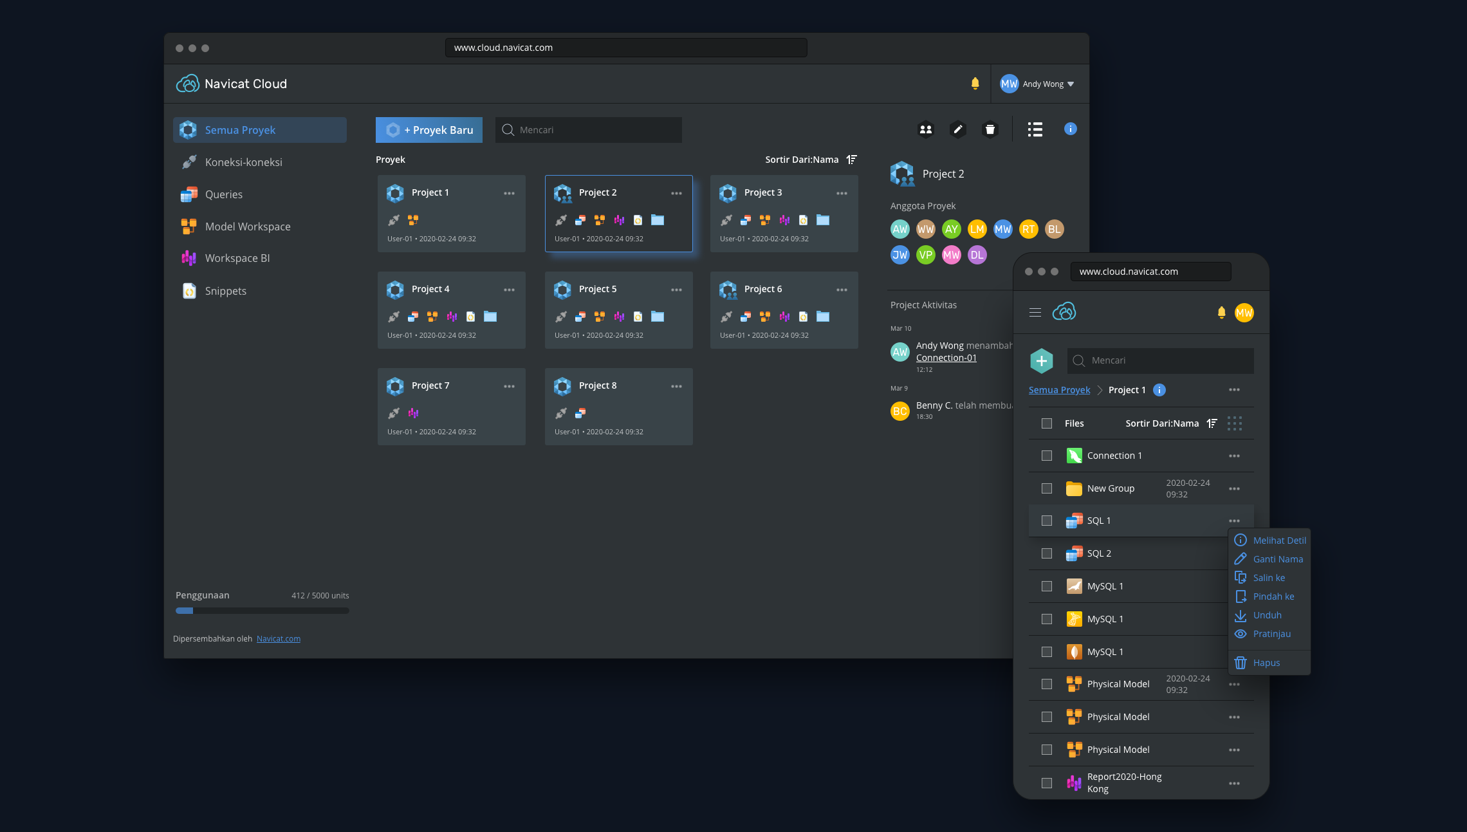1467x832 pixels.
Task: Click the trash delete icon in toolbar
Action: (x=990, y=129)
